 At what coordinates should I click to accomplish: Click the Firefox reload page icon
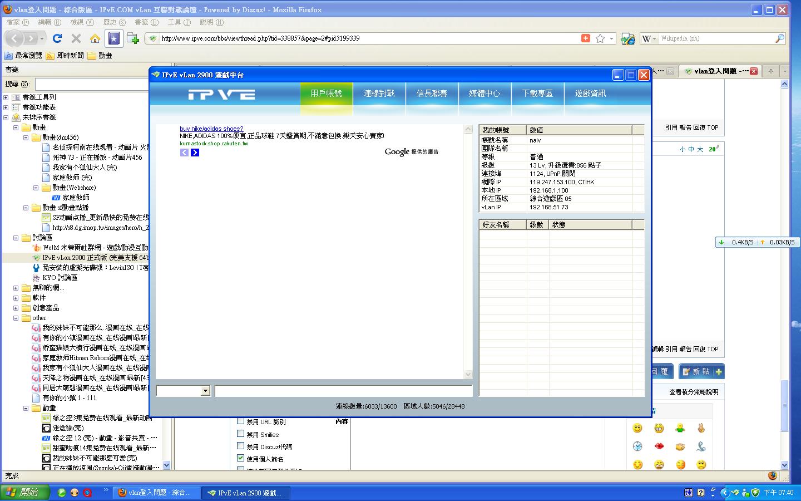click(57, 38)
